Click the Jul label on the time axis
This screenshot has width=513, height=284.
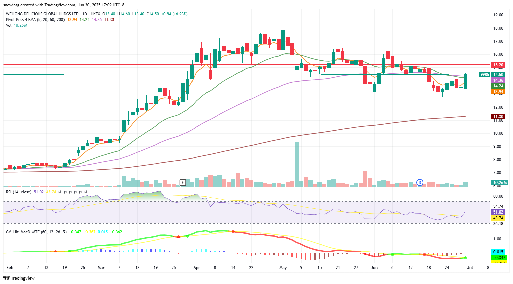[470, 268]
